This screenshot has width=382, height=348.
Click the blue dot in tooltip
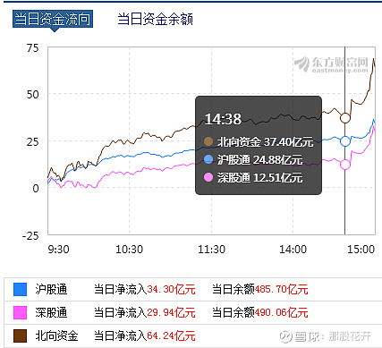[x=208, y=159]
